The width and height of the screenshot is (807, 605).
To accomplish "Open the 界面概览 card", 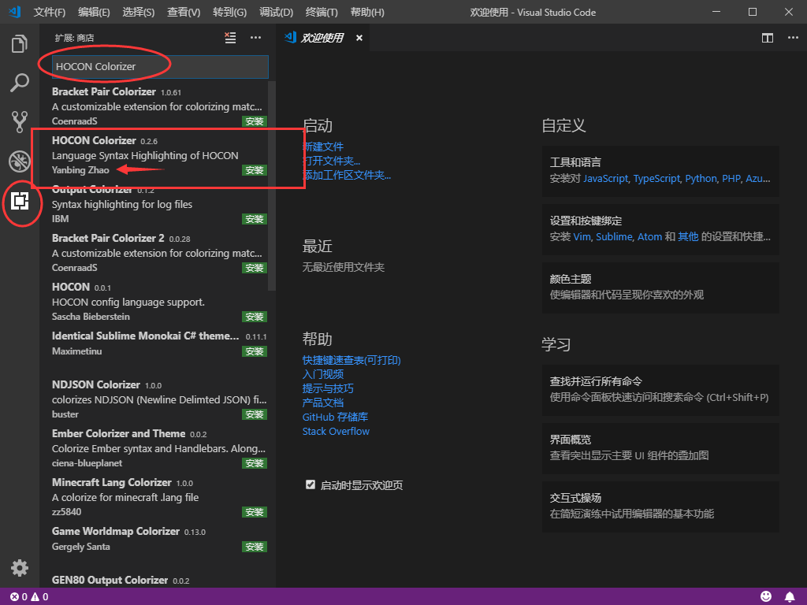I will point(660,448).
